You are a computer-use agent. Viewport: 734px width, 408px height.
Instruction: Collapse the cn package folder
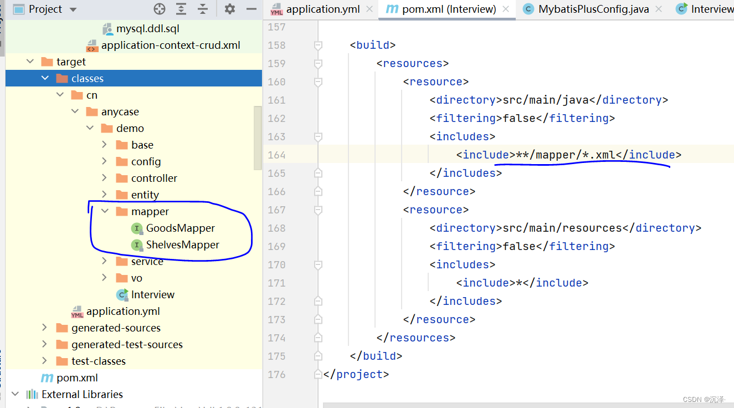(60, 95)
